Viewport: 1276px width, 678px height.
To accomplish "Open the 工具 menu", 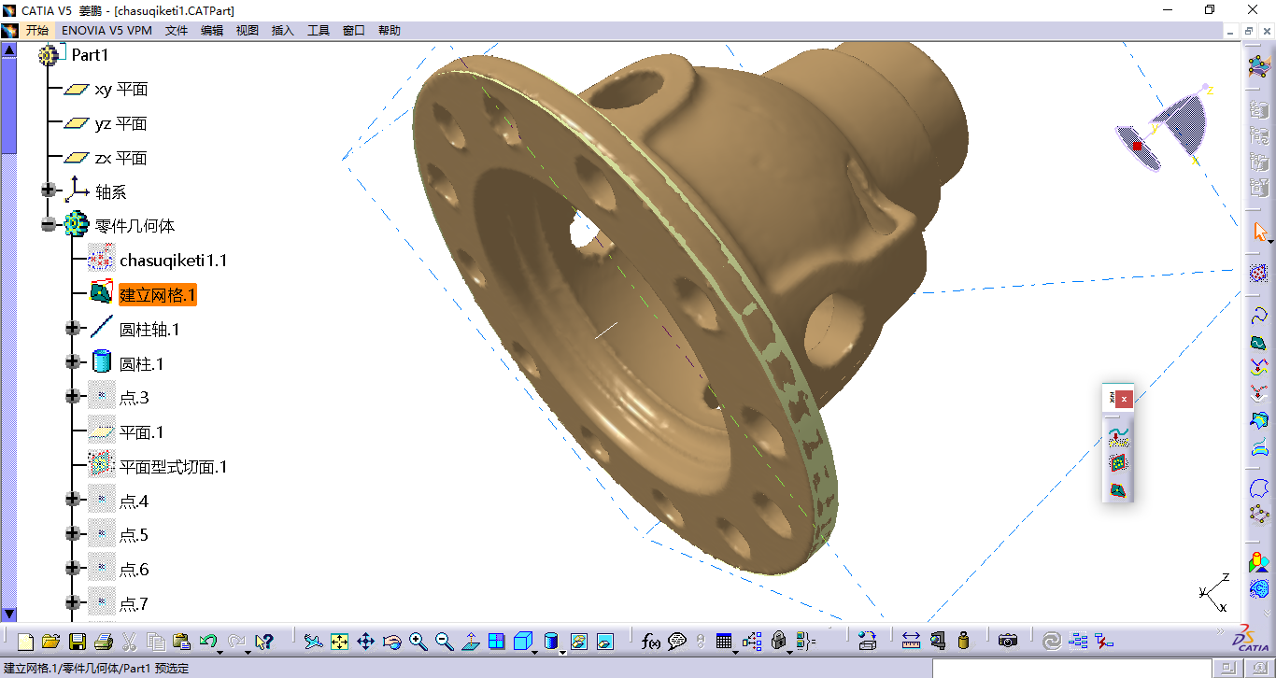I will (x=319, y=31).
